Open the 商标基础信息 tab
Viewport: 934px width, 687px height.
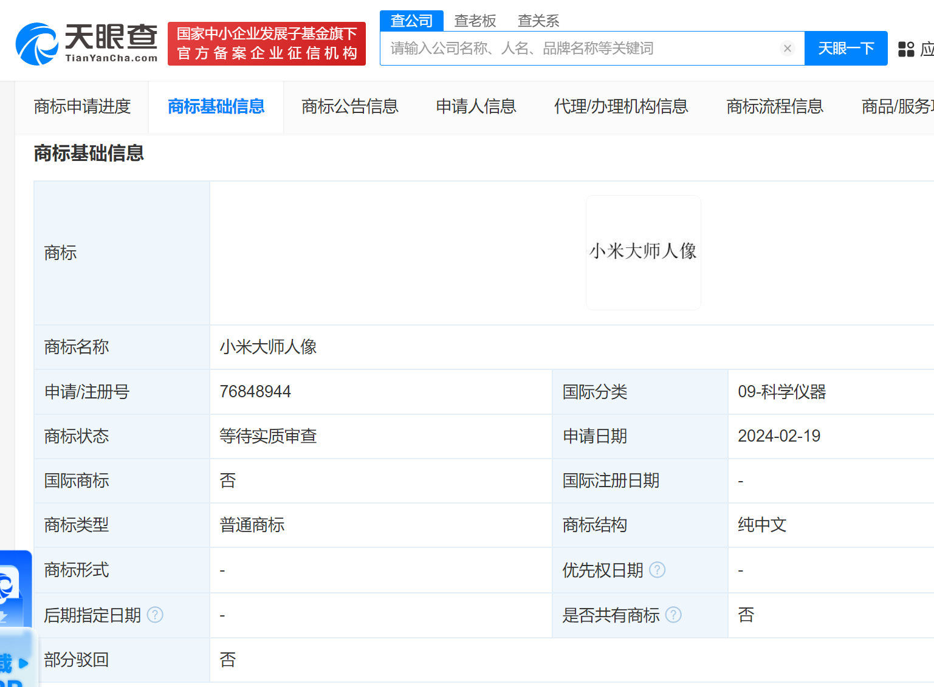click(216, 107)
